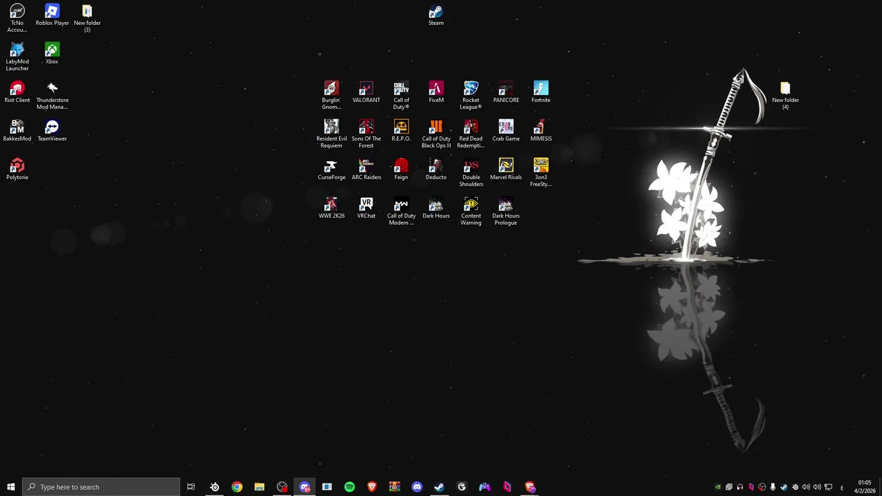This screenshot has width=882, height=496.
Task: Select the 3on3 FreeStyle icon
Action: click(541, 173)
